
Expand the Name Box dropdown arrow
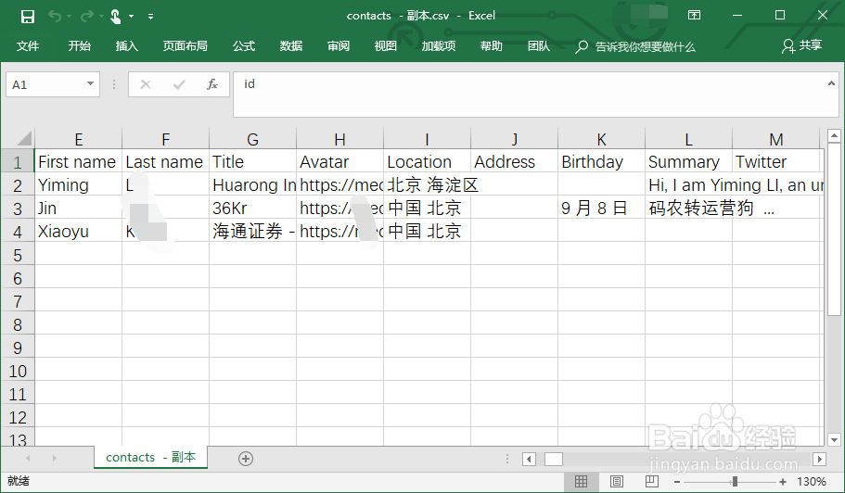90,84
